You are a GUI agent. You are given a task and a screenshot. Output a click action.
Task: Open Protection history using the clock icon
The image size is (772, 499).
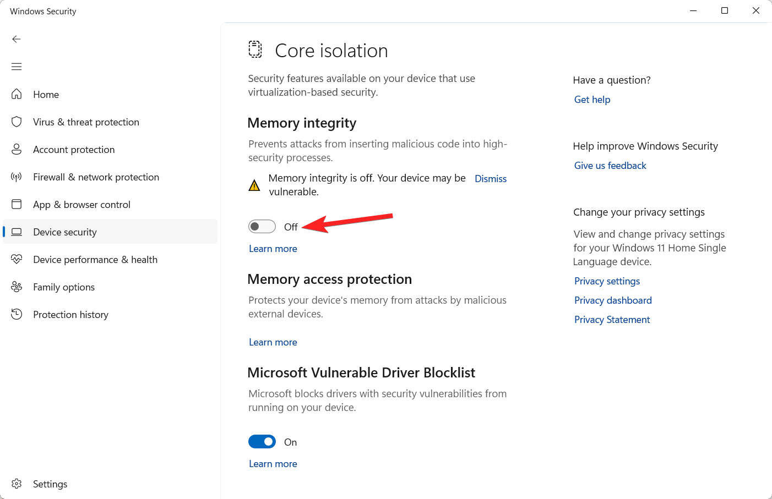[x=17, y=314]
